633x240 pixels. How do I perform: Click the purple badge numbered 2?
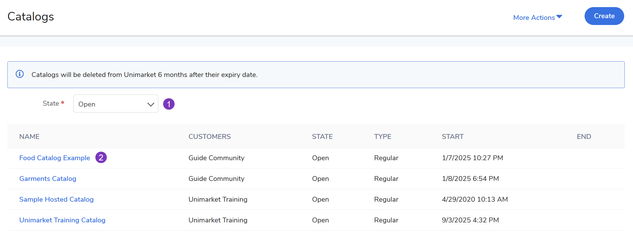[x=101, y=157]
